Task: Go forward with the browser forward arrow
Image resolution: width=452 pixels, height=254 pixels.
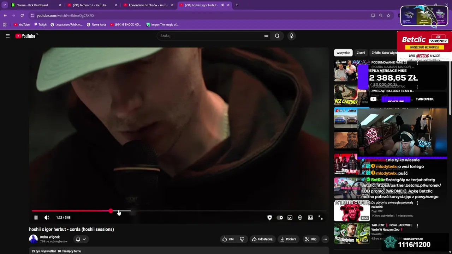Action: click(13, 16)
